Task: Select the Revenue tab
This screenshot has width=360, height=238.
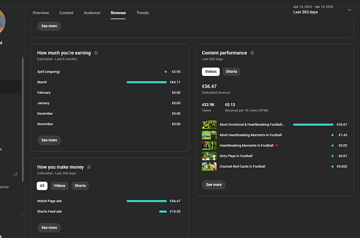Action: tap(118, 13)
